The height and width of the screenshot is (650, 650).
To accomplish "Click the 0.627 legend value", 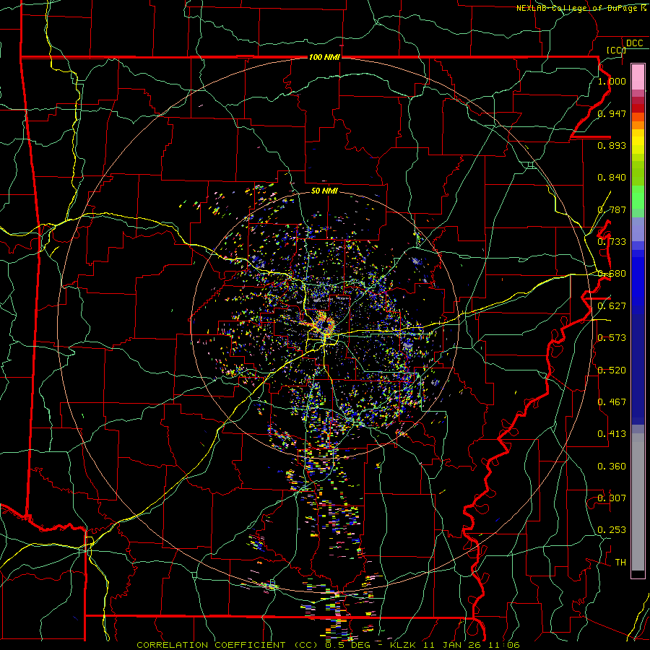I will coord(612,306).
